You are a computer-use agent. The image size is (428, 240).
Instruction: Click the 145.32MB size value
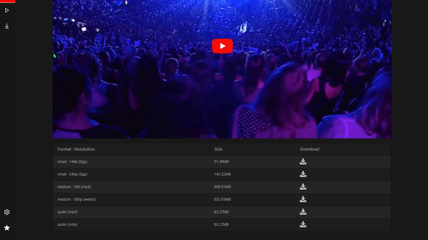[x=222, y=174]
